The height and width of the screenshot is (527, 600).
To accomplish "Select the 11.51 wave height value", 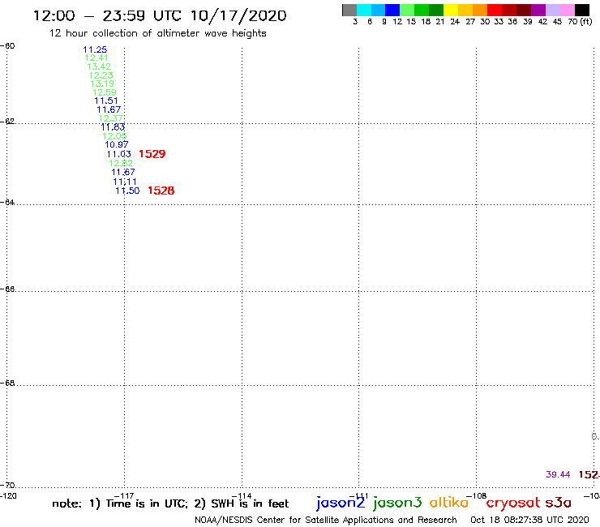I will 106,101.
